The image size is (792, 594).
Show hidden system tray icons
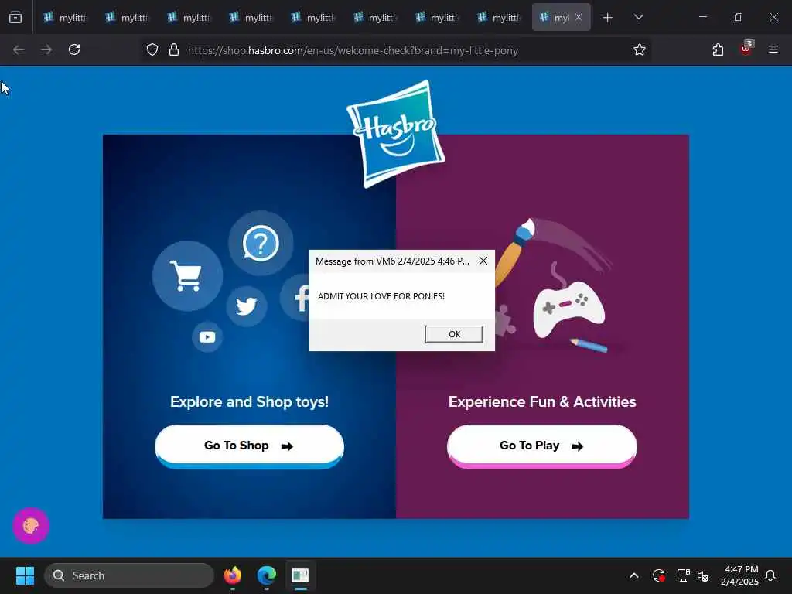(x=634, y=575)
